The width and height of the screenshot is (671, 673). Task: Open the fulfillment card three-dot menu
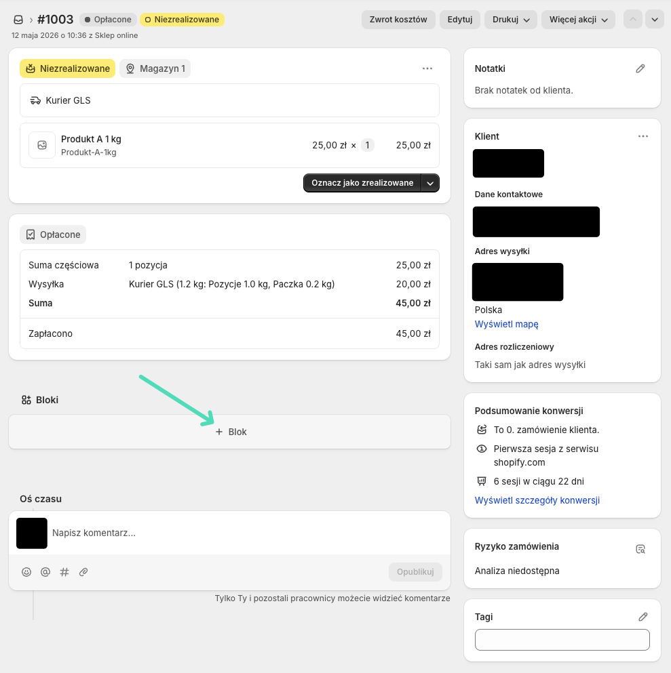point(427,68)
